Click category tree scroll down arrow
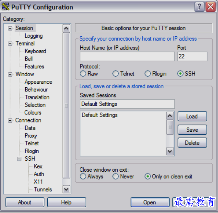 coord(66,189)
